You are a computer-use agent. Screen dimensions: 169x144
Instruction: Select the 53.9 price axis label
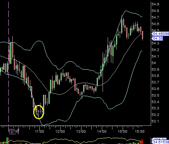click(x=155, y=70)
